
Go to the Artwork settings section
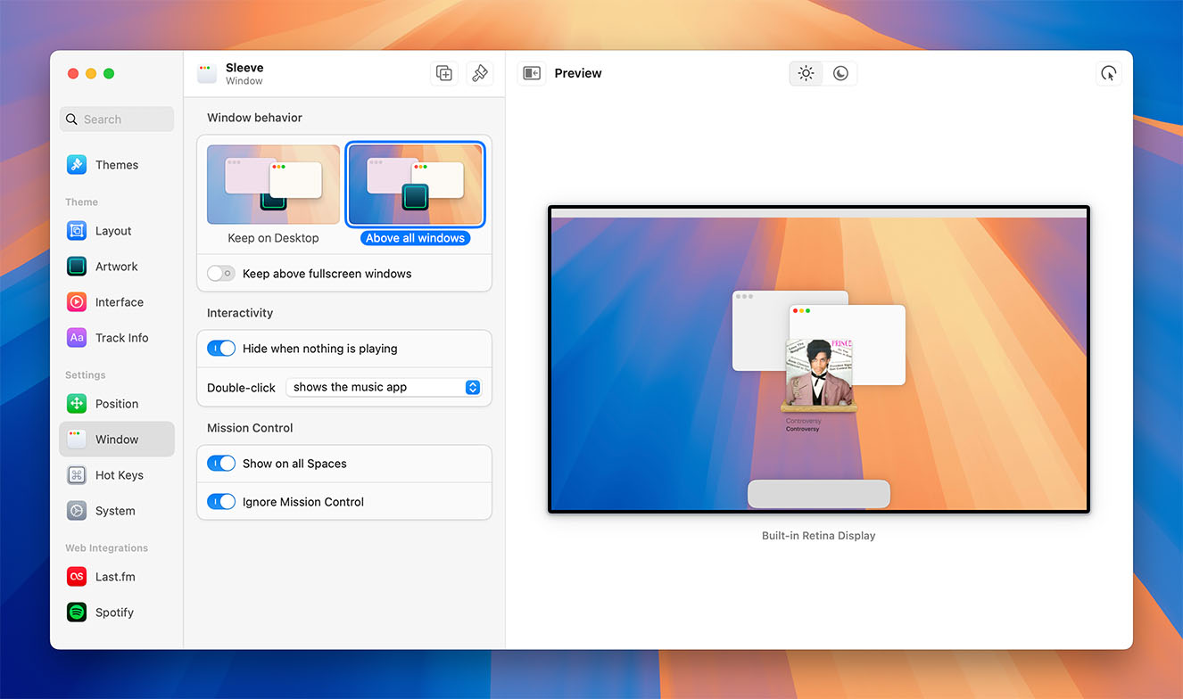click(116, 267)
